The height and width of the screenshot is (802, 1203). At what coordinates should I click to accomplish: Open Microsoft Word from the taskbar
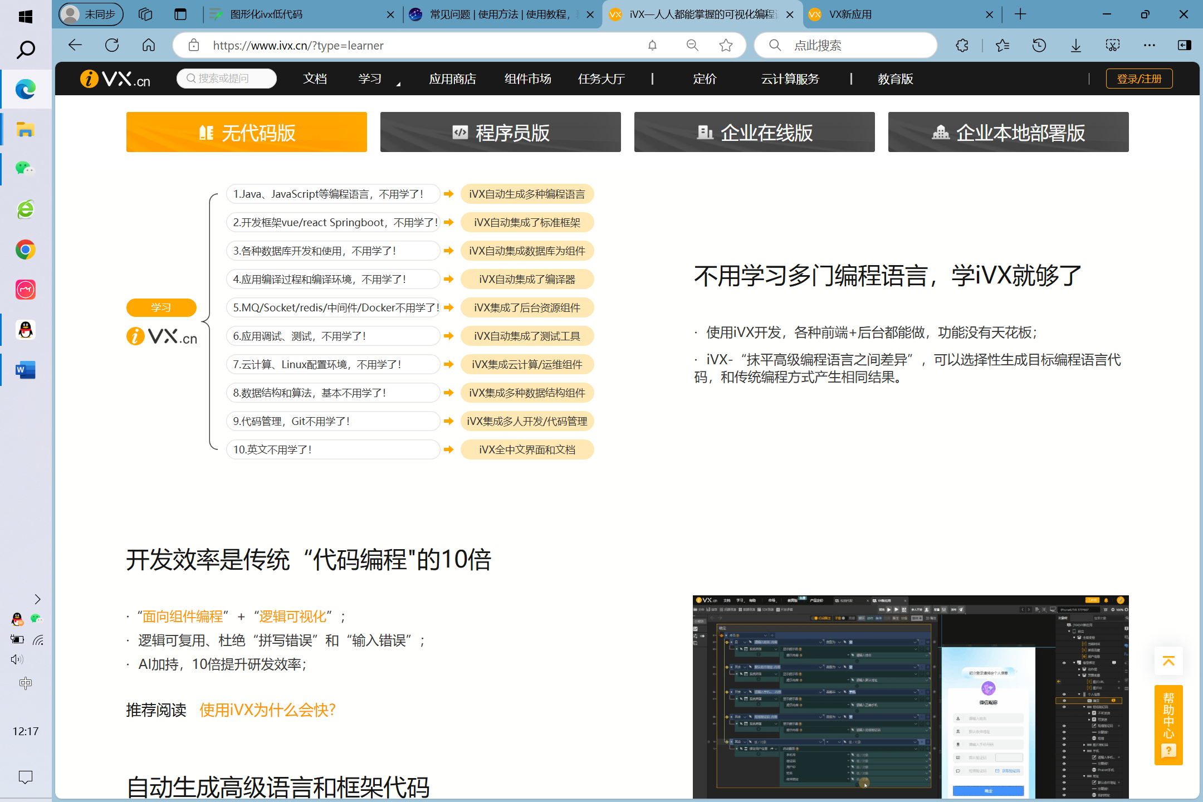tap(26, 370)
